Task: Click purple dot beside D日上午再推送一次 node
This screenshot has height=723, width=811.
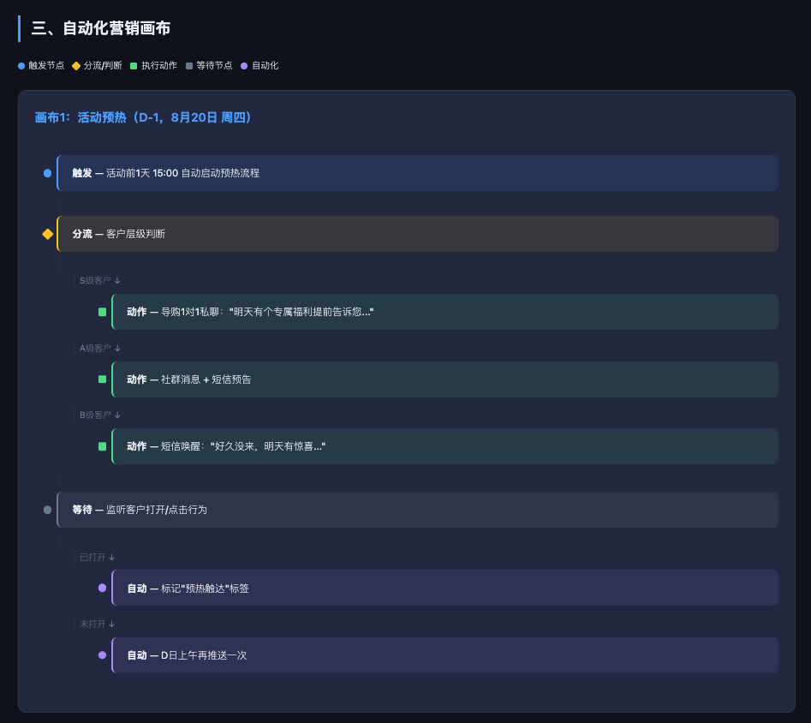Action: click(103, 655)
